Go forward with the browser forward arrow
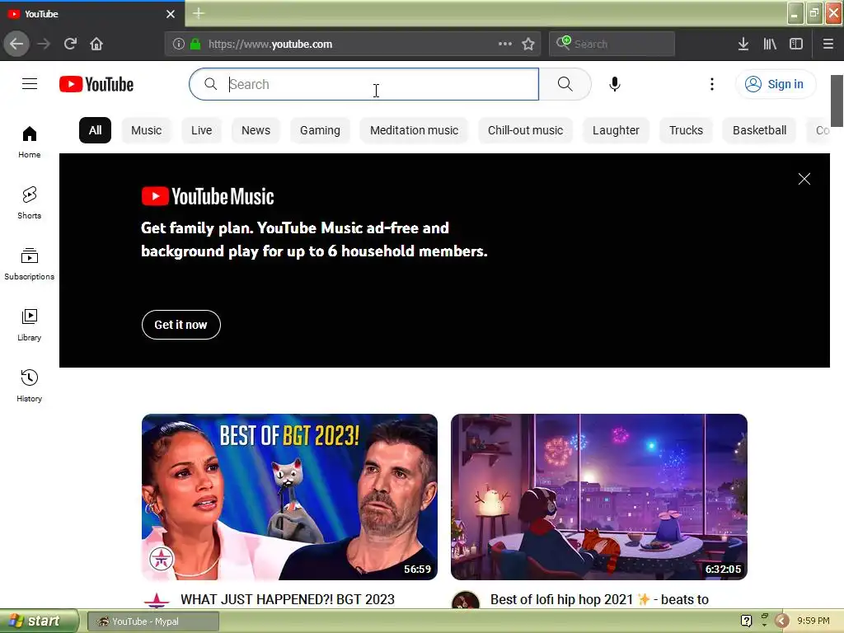 pyautogui.click(x=44, y=44)
